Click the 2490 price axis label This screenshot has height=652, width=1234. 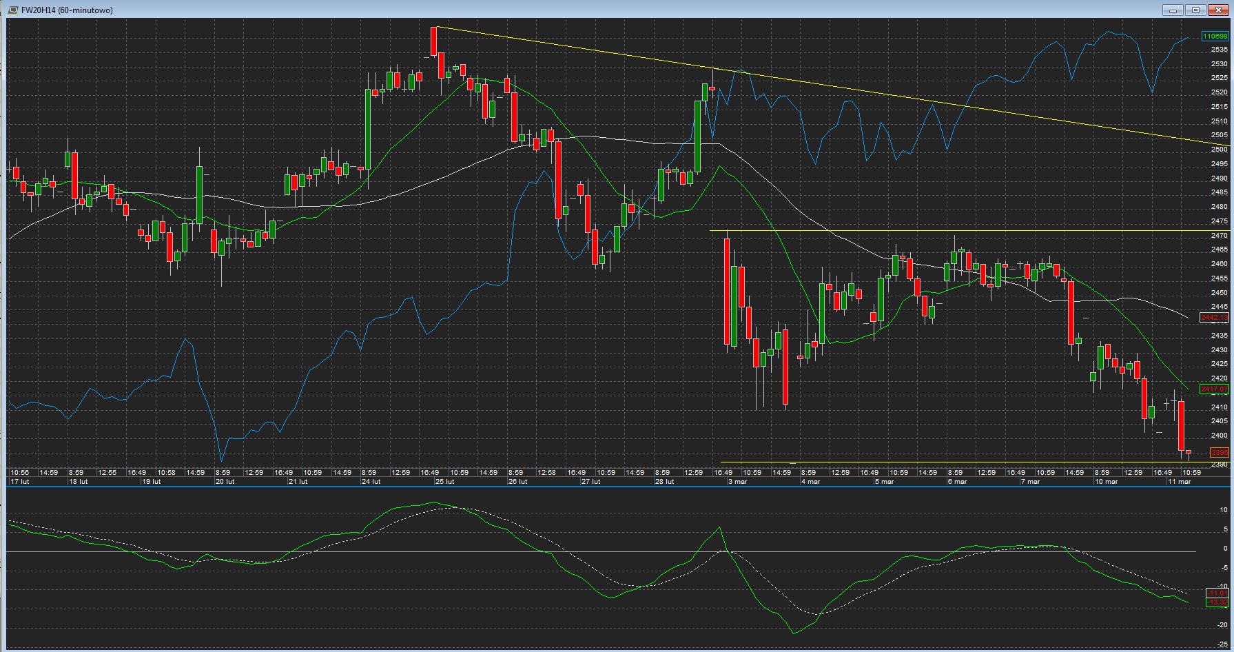(x=1219, y=179)
